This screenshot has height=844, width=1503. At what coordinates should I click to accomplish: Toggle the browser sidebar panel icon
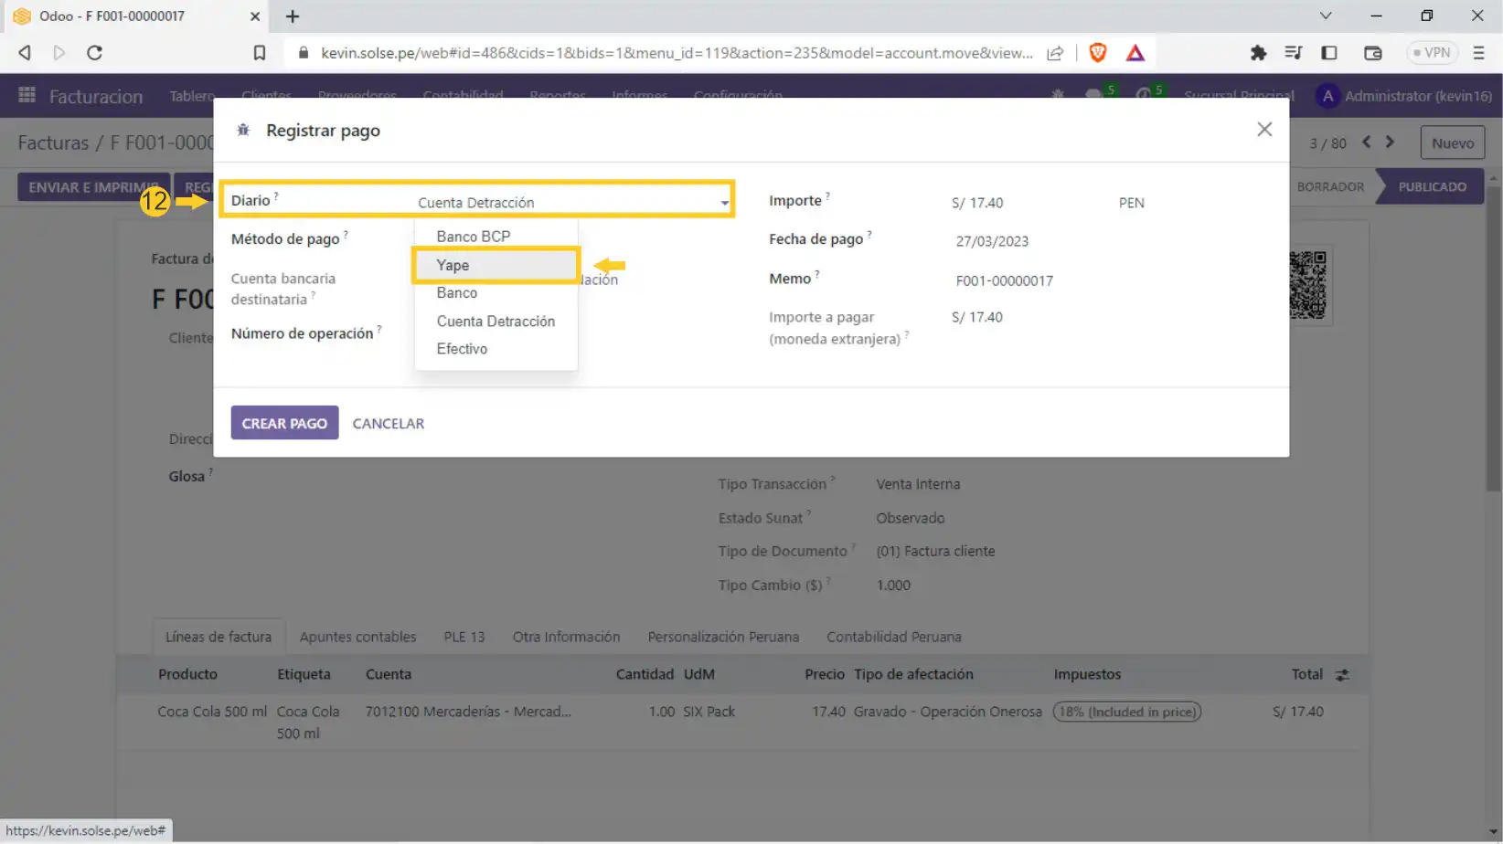[1329, 53]
